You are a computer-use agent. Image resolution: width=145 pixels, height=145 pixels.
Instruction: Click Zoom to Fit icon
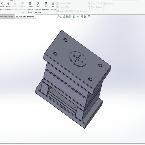(x=58, y=17)
